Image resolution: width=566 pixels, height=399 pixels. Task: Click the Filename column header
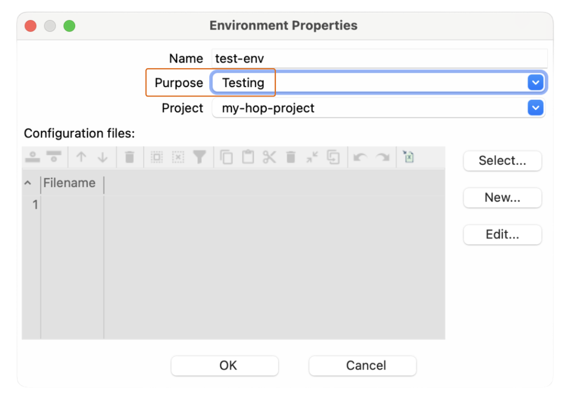click(72, 183)
